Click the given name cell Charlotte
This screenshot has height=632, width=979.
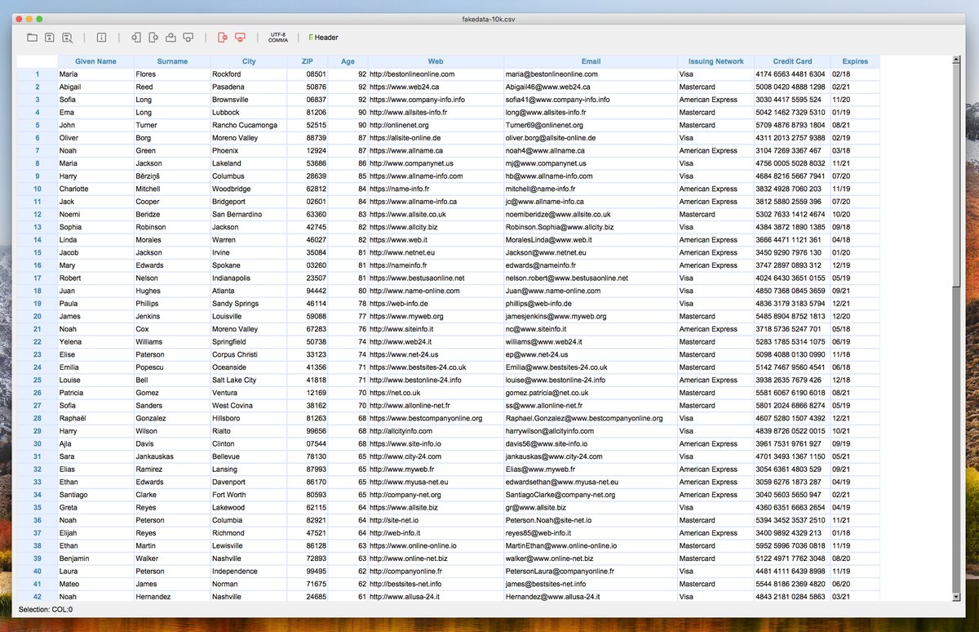tap(95, 189)
